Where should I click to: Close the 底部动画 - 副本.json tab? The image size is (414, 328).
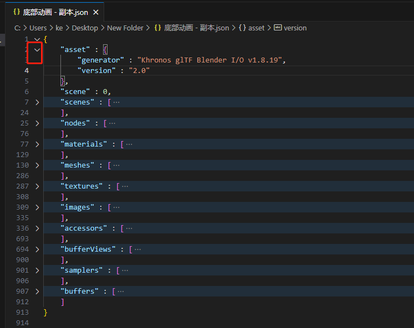coord(96,12)
